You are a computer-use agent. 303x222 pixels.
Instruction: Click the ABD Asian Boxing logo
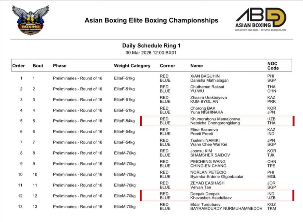click(261, 20)
